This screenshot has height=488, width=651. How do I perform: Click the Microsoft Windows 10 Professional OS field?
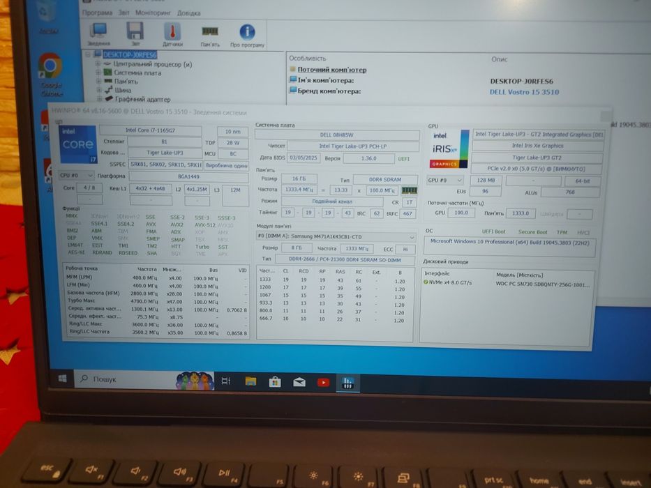509,246
